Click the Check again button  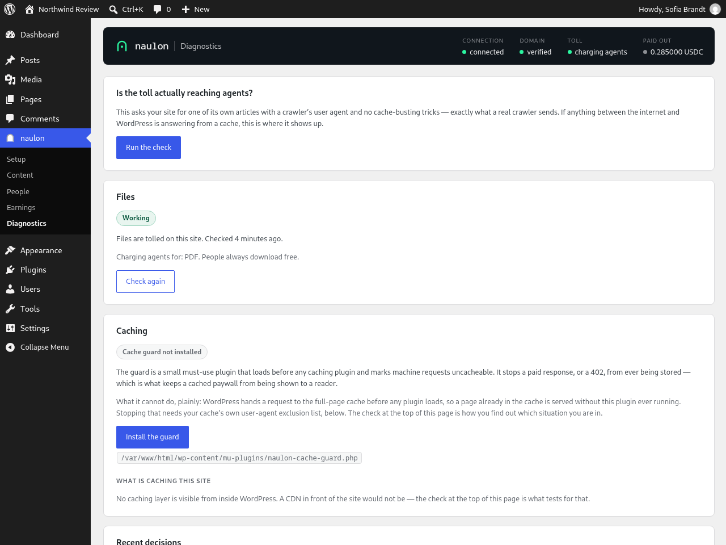coord(145,282)
